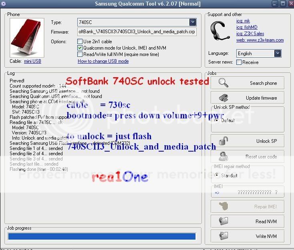Click the Read NVM folder icon
Screen dimensions: 294x250
pos(224,221)
